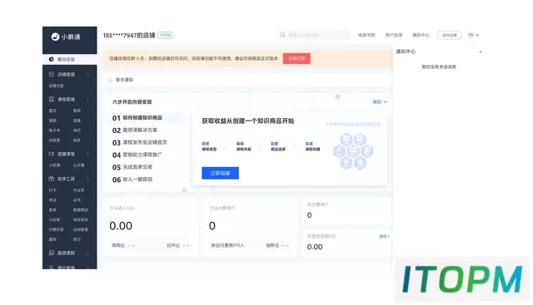Click the 课程管理 course icon in sidebar
This screenshot has width=533, height=305.
[52, 99]
